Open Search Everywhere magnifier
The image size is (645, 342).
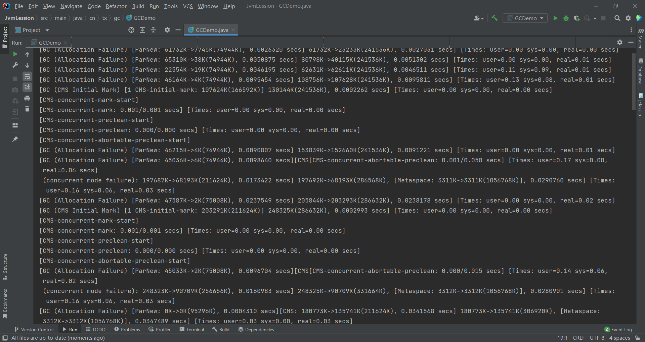[x=617, y=18]
